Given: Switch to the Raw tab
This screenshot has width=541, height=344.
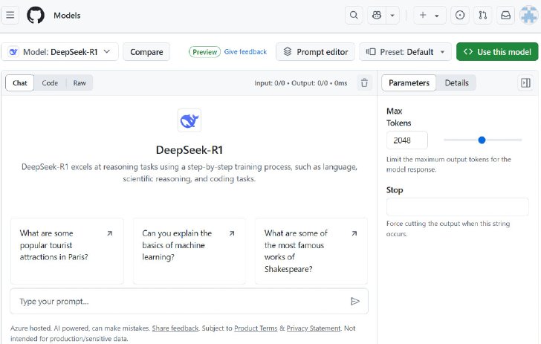Looking at the screenshot, I should pos(80,82).
